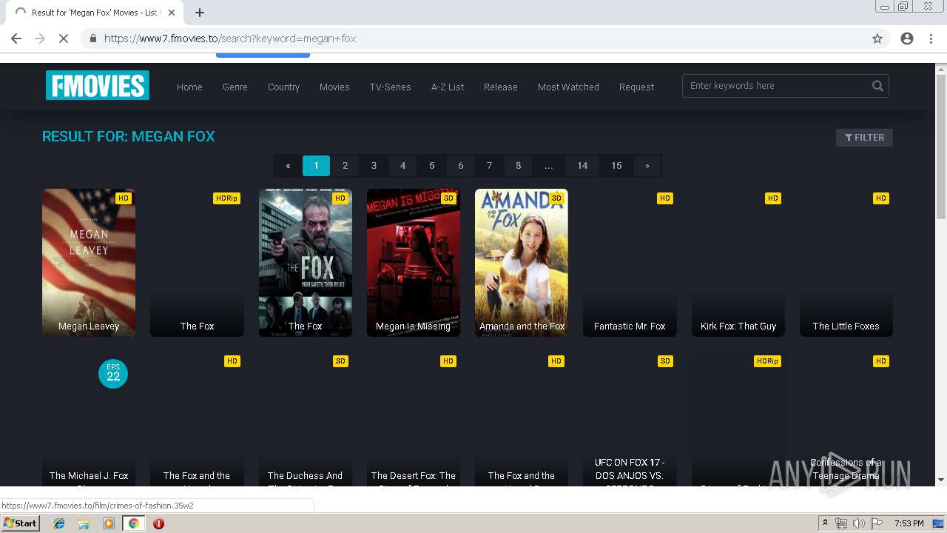Click the volume speaker tray icon
Image resolution: width=947 pixels, height=533 pixels.
858,523
